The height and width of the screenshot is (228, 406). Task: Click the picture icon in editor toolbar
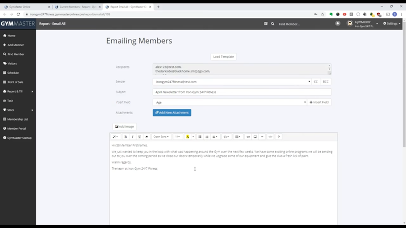tap(255, 137)
